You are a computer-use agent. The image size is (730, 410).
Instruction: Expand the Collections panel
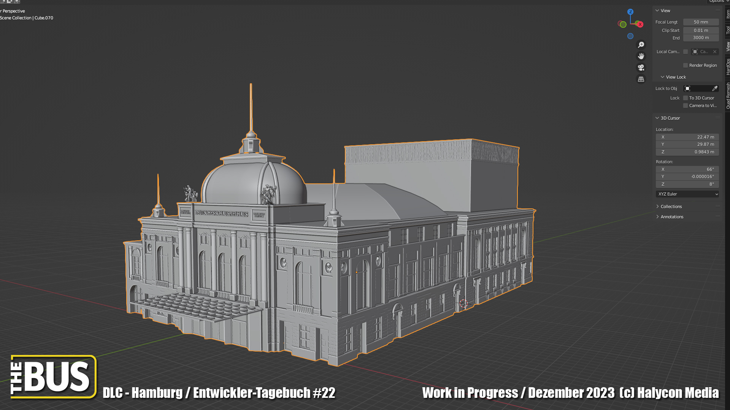click(x=671, y=207)
